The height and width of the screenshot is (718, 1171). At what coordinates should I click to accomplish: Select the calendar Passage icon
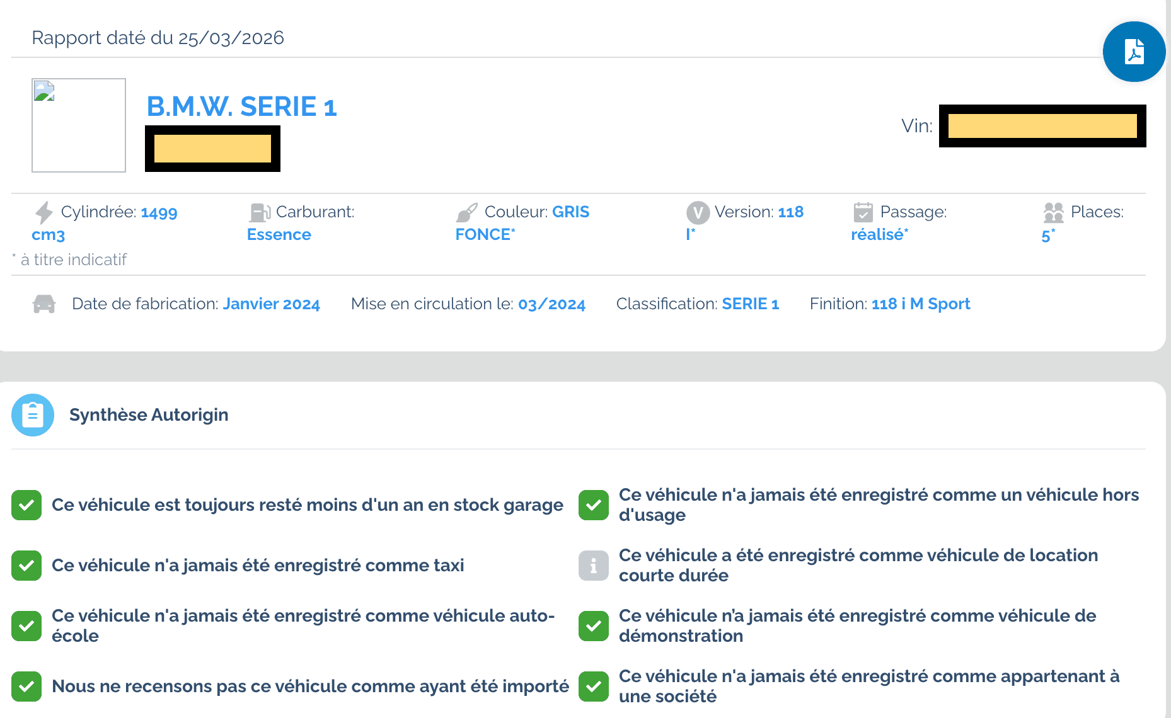863,213
